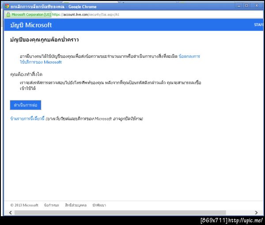Click the blue ดำเนินการต่อ button
The image size is (265, 225).
[26, 105]
